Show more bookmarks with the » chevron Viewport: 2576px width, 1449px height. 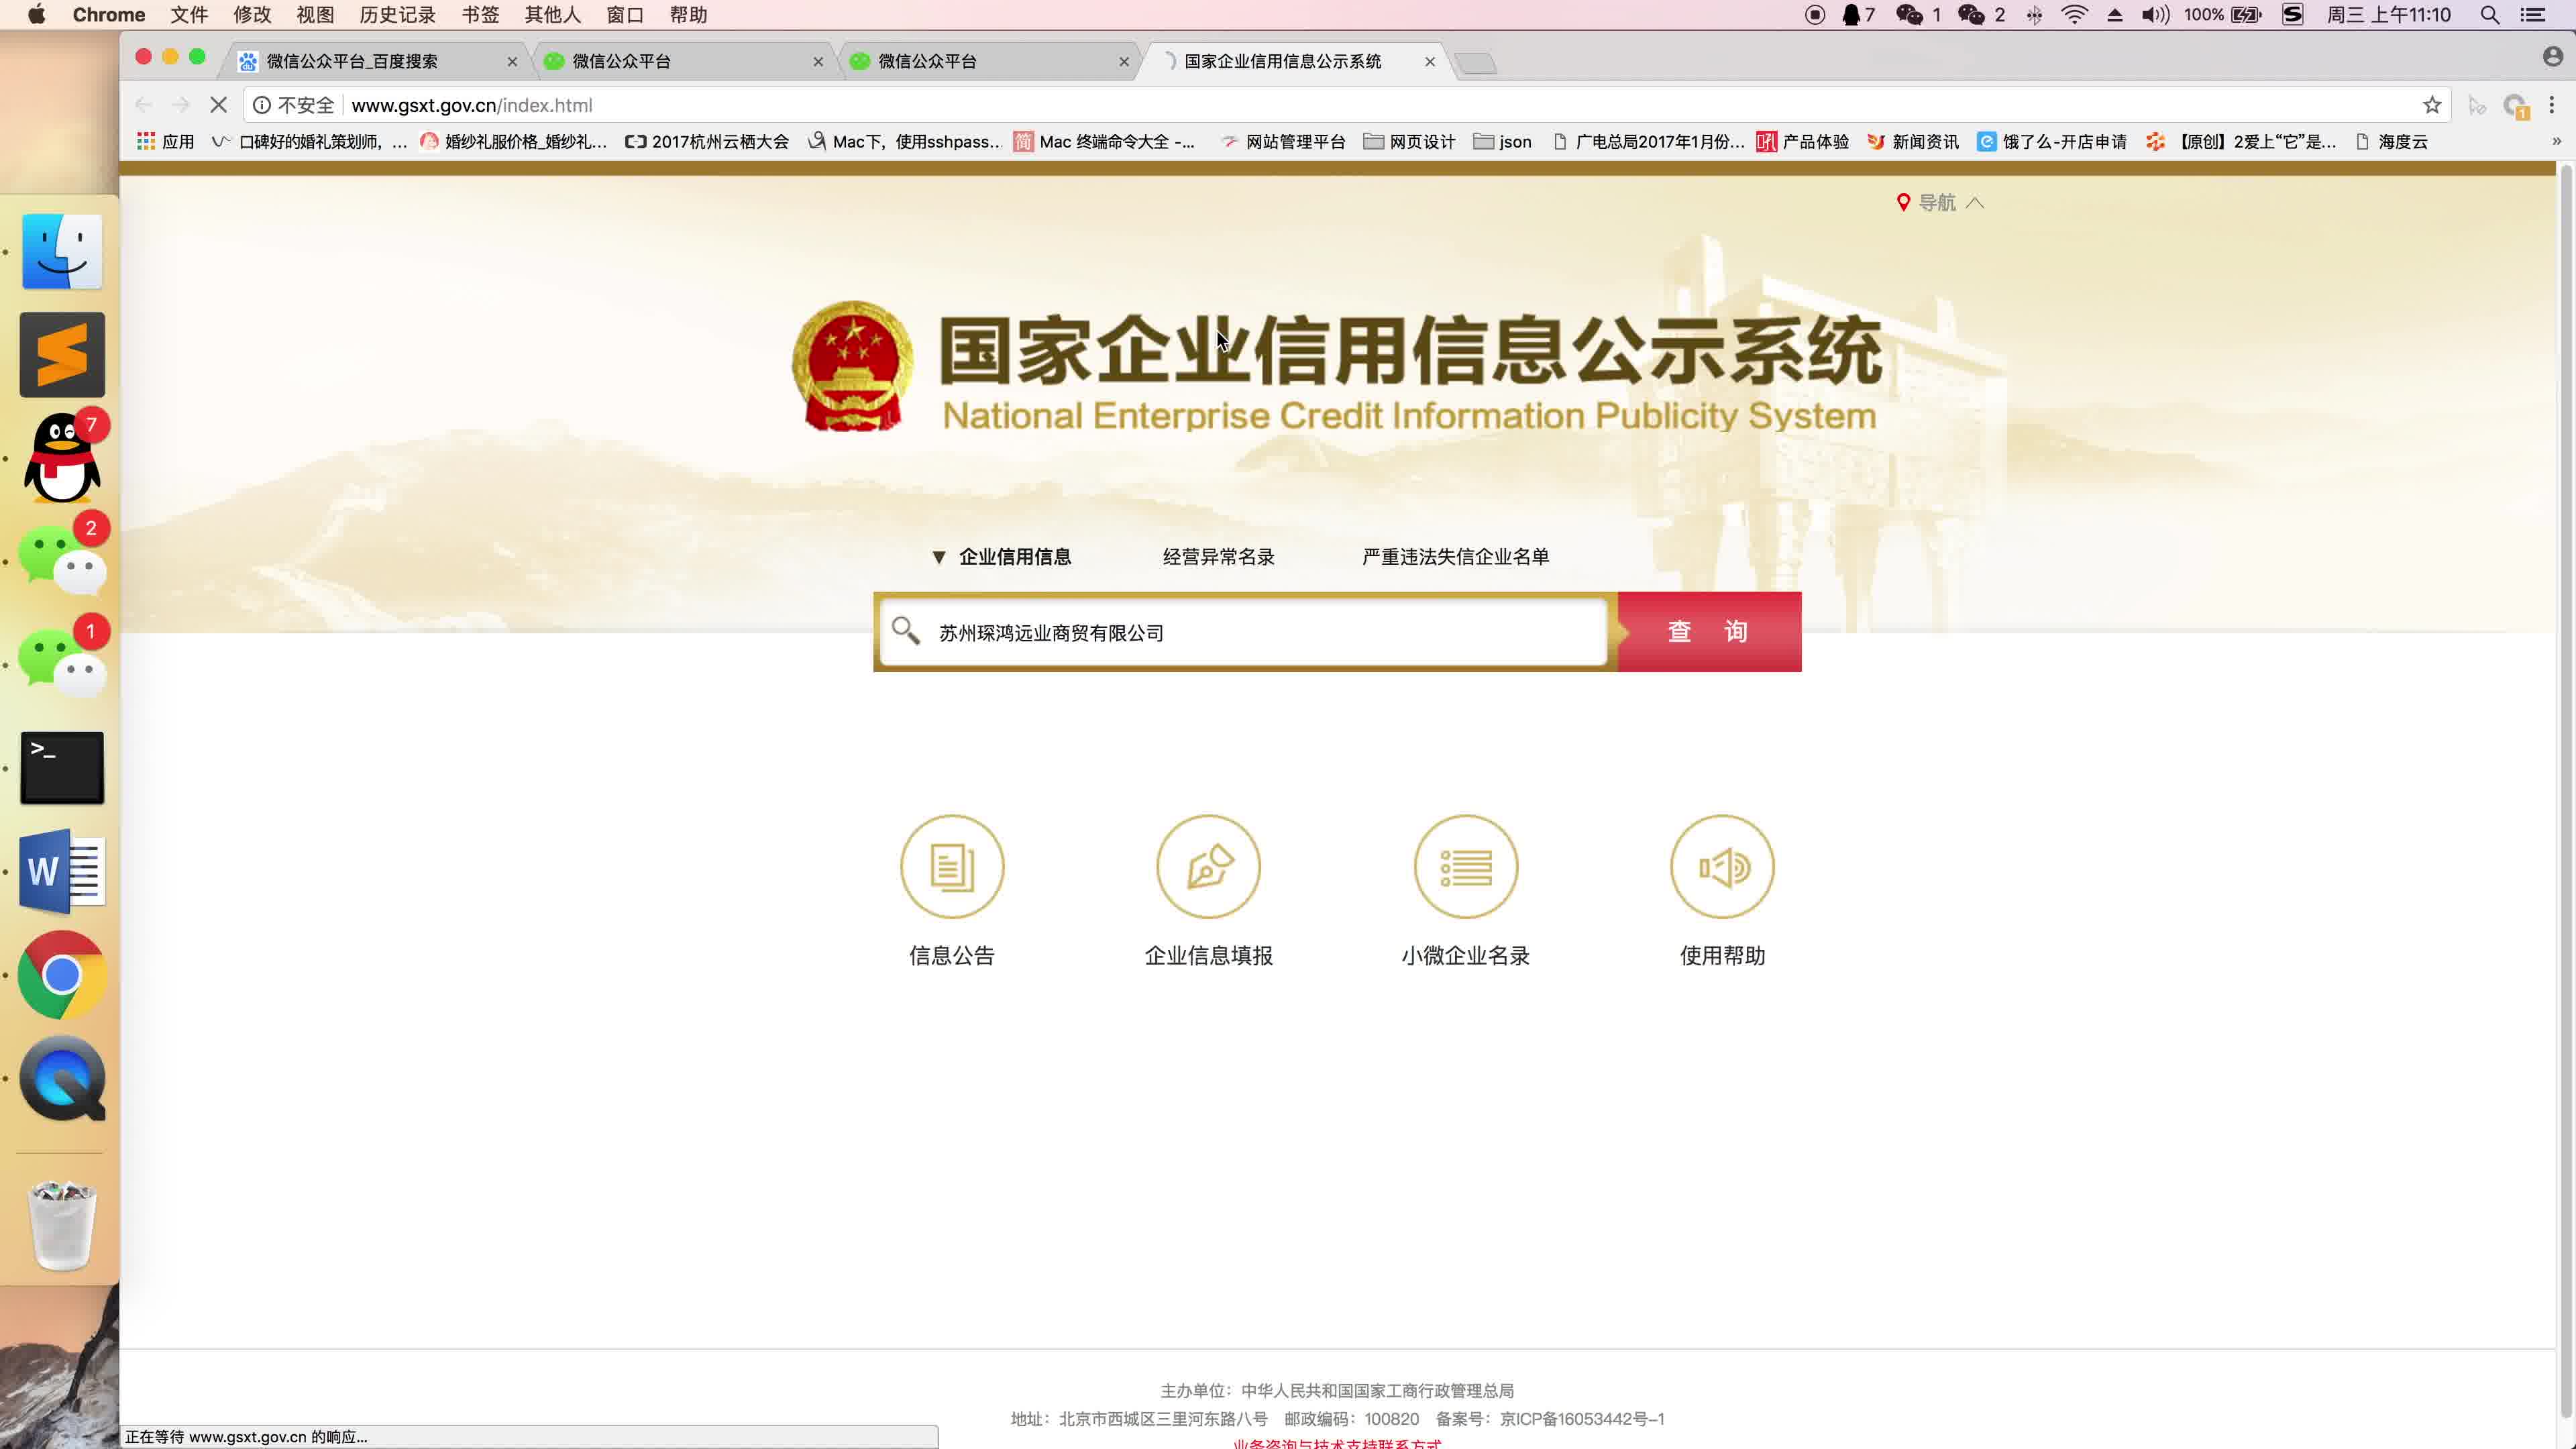coord(2556,141)
